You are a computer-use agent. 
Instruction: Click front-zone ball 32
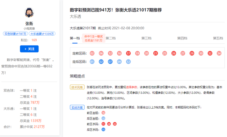tap(210, 53)
